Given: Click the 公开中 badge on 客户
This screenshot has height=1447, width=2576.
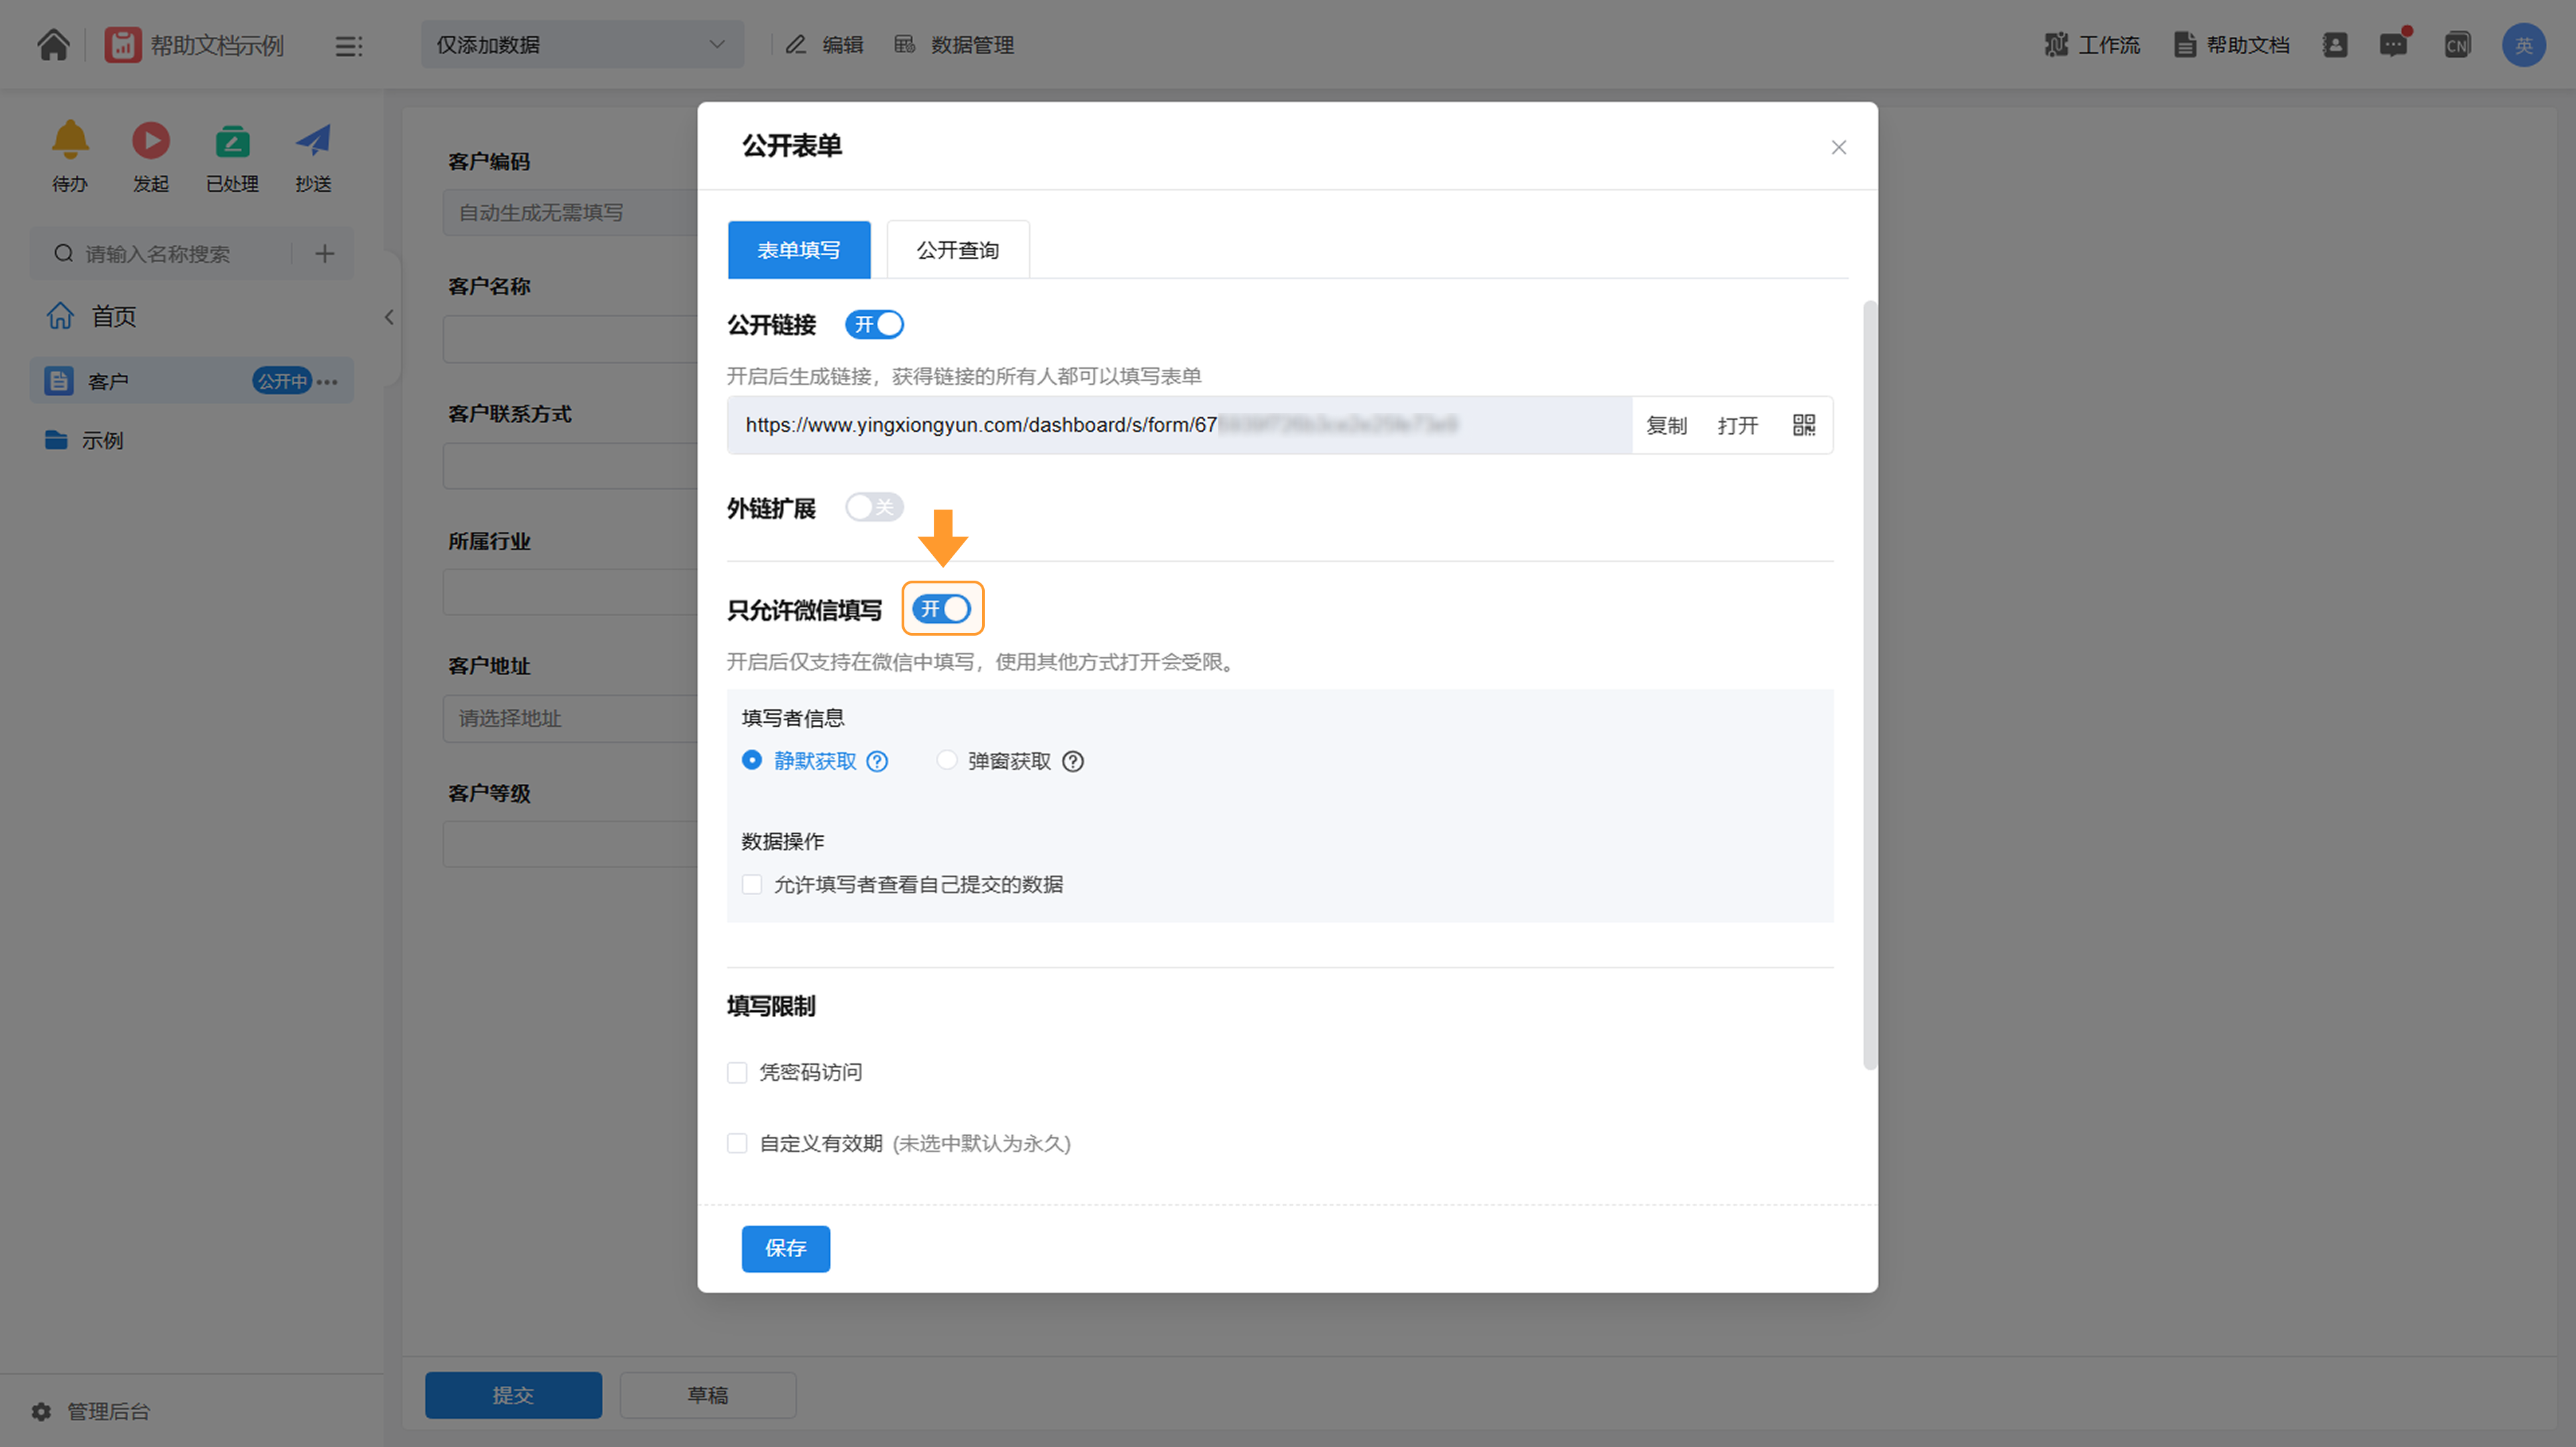Looking at the screenshot, I should 282,381.
